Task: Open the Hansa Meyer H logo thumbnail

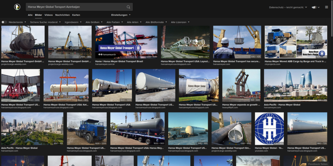Action: point(269,129)
